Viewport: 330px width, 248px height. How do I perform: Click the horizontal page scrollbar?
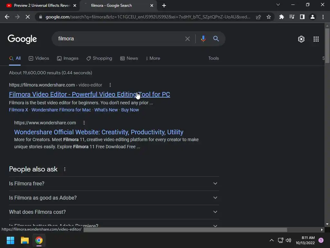(x=185, y=230)
